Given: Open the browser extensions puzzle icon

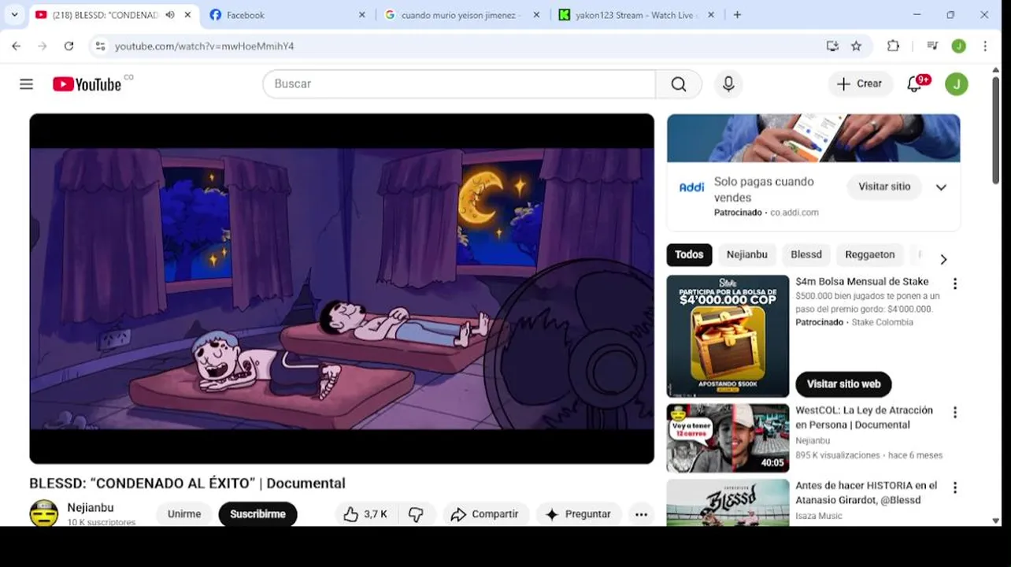Looking at the screenshot, I should pyautogui.click(x=893, y=46).
